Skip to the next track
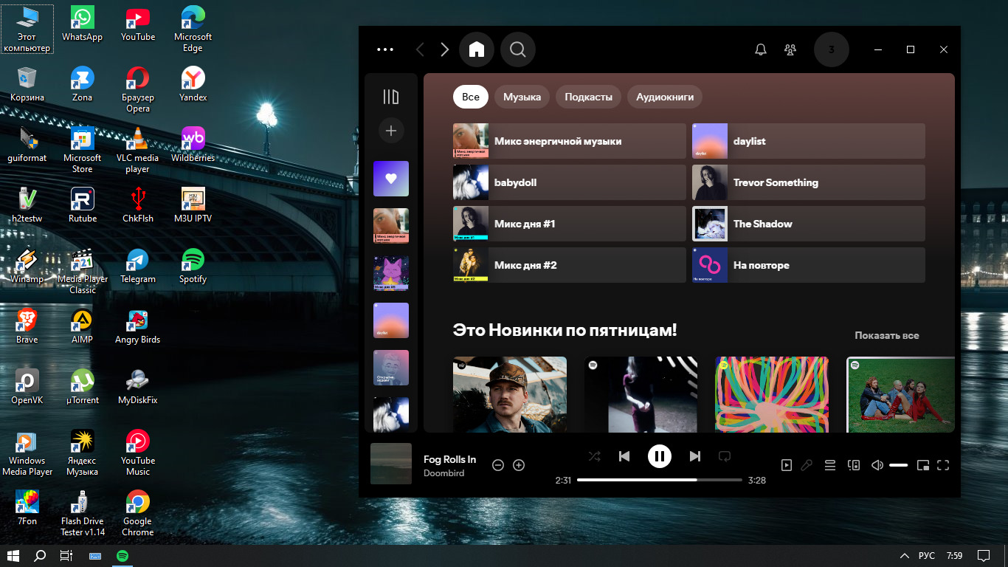 (694, 456)
